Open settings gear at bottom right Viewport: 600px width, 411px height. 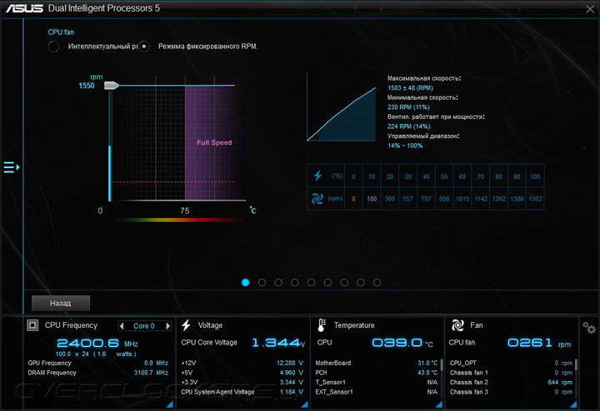[589, 328]
